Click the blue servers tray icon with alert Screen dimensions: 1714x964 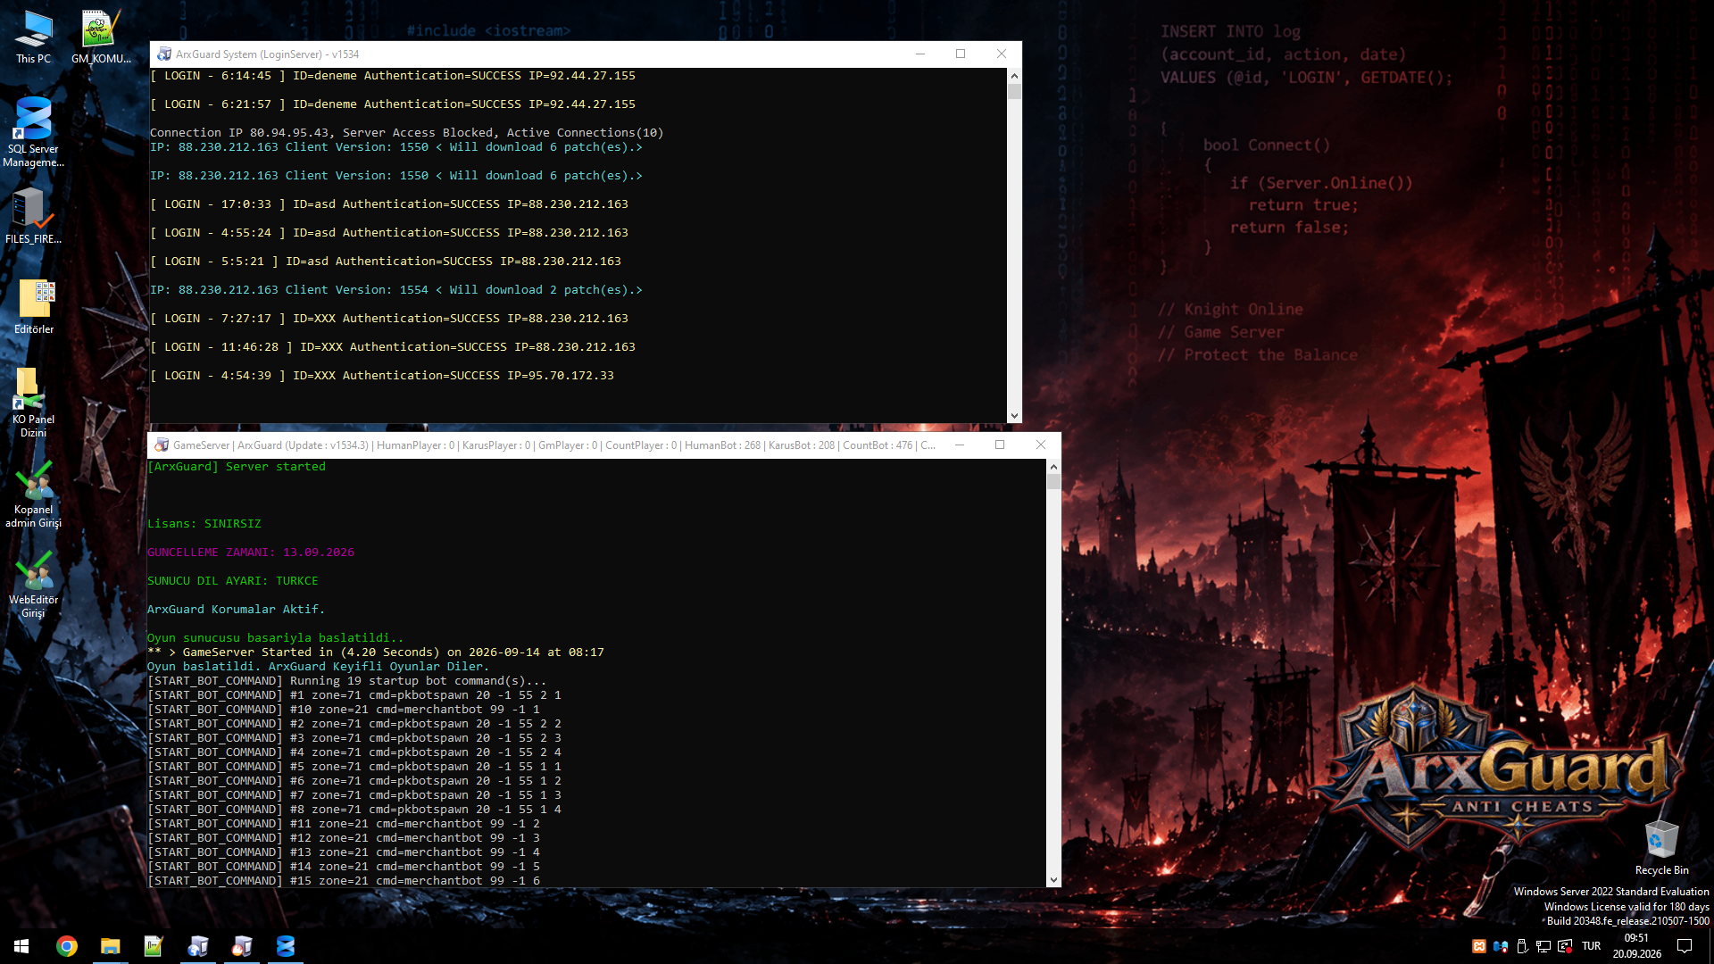[x=1501, y=946]
